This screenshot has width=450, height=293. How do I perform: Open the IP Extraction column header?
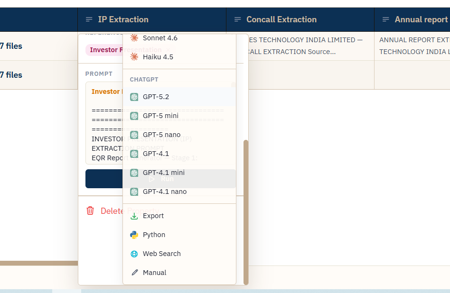pyautogui.click(x=152, y=19)
